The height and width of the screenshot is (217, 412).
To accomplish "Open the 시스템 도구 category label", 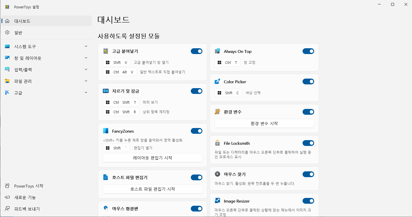I will pos(25,47).
